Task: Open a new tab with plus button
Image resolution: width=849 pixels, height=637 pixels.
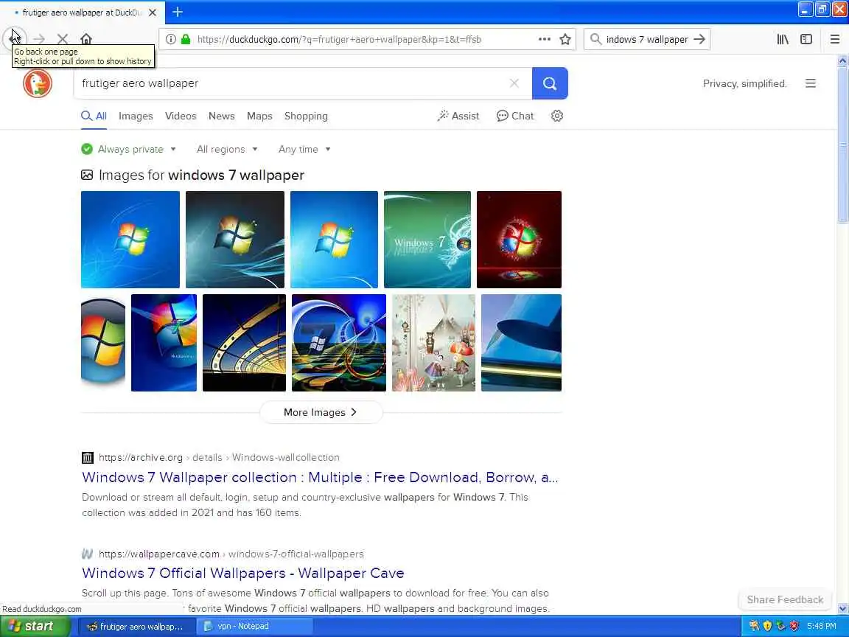Action: 177,12
